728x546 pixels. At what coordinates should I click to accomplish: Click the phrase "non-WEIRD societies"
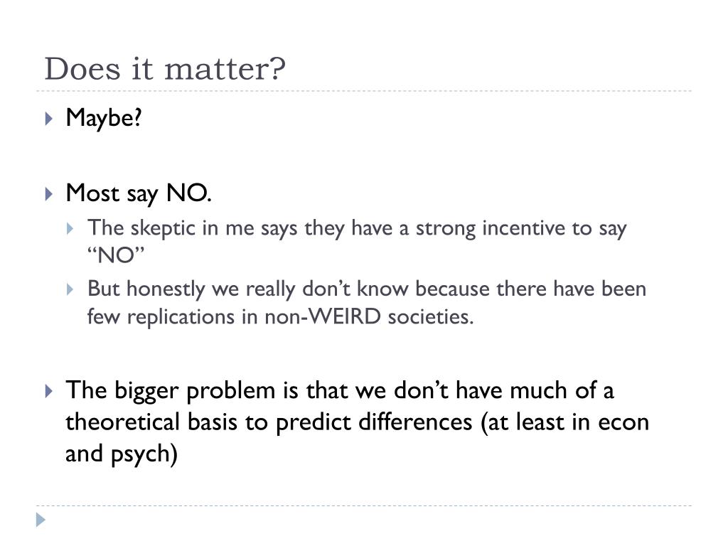pos(368,316)
